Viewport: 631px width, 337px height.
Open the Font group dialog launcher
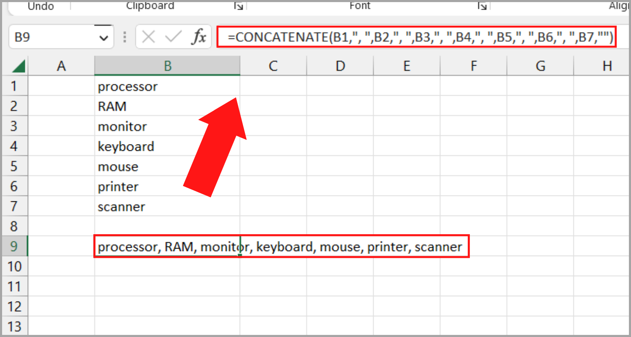[482, 6]
